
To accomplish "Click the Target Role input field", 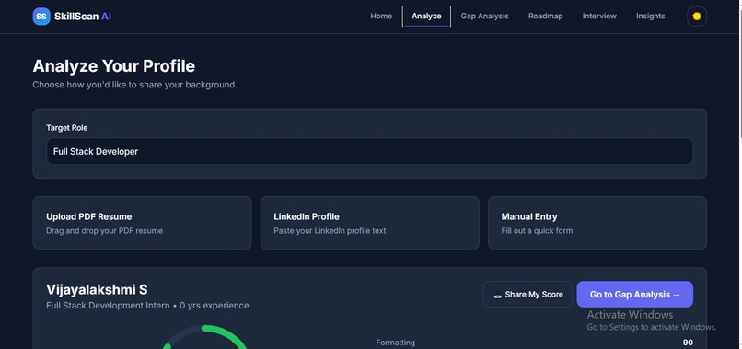I will [x=369, y=152].
